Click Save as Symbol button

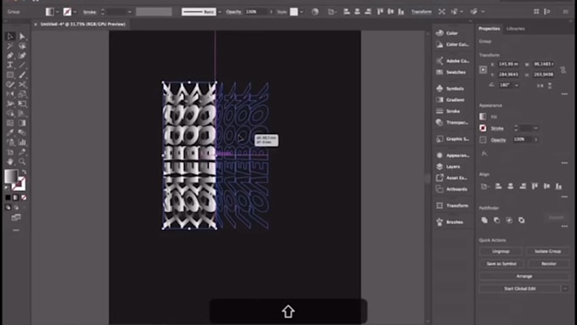501,264
